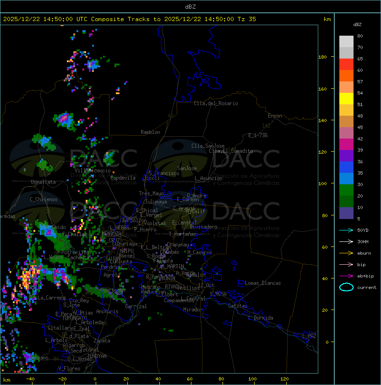Click the white 30HM arrow symbol
The width and height of the screenshot is (381, 385).
pyautogui.click(x=346, y=242)
